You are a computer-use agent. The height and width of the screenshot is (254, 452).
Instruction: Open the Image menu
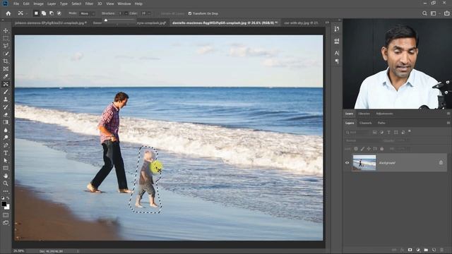click(x=38, y=4)
